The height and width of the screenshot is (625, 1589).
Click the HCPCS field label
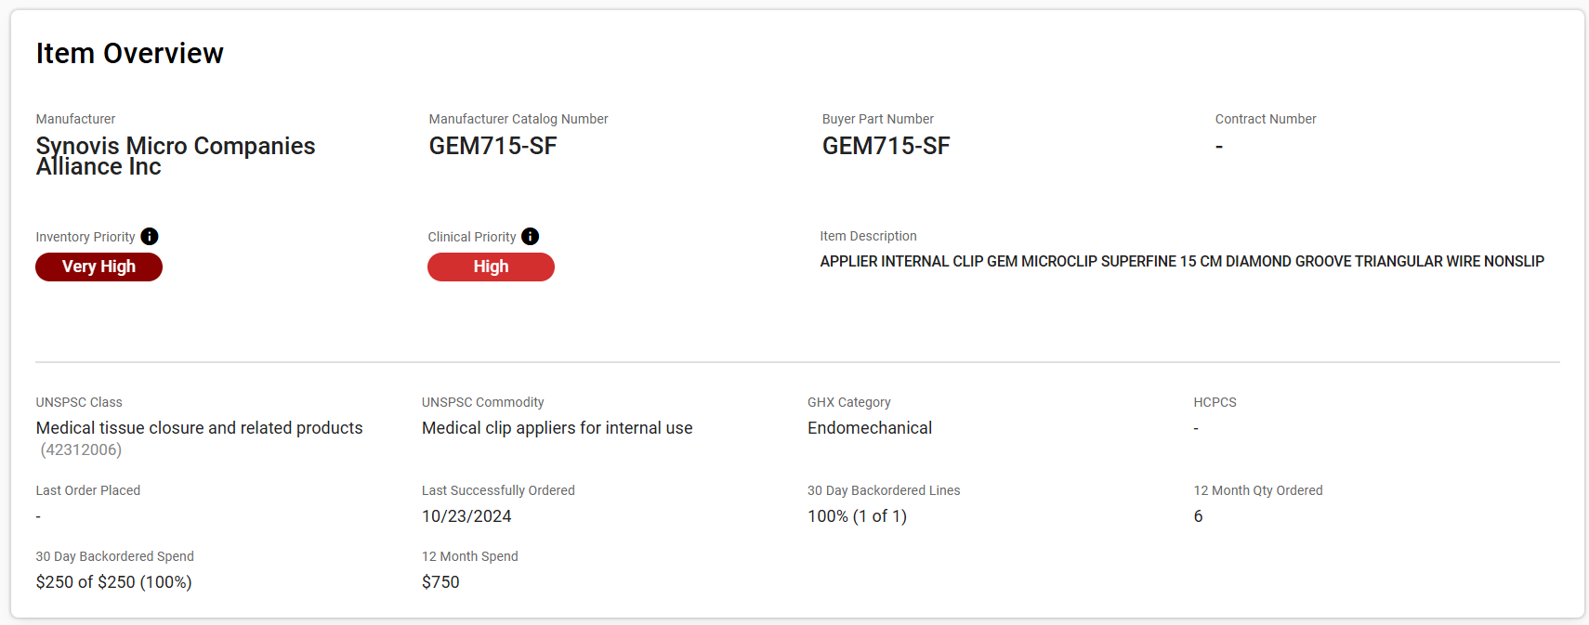click(1215, 402)
